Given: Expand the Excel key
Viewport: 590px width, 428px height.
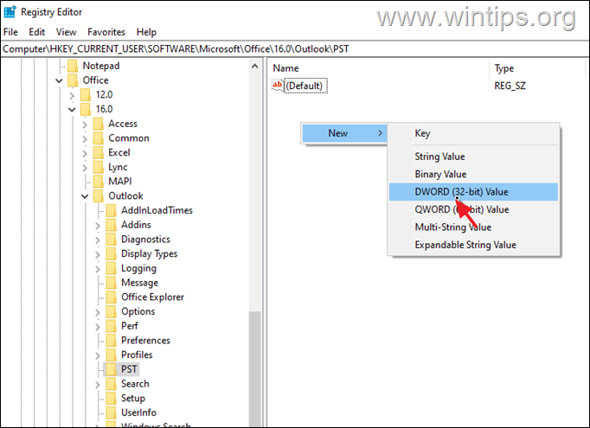Looking at the screenshot, I should pos(85,153).
